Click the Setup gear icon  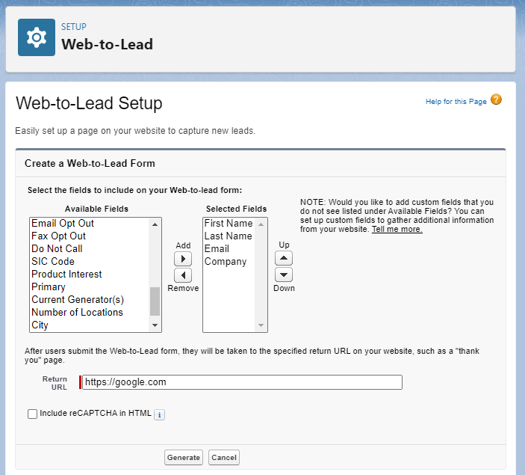pyautogui.click(x=37, y=37)
